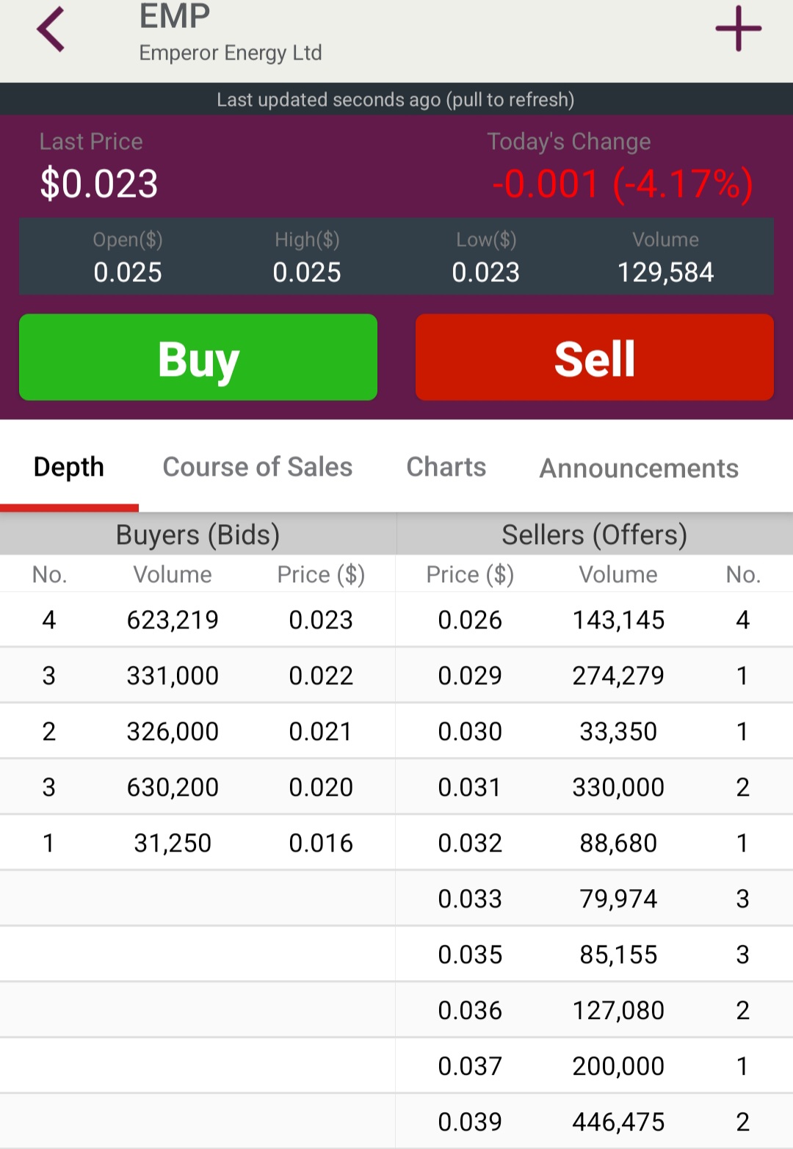Viewport: 793px width, 1149px height.
Task: Select offer price 0.026
Action: [470, 620]
